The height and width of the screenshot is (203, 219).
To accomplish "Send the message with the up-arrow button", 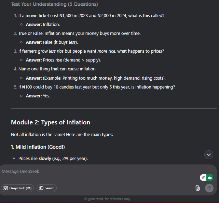I will point(209,188).
